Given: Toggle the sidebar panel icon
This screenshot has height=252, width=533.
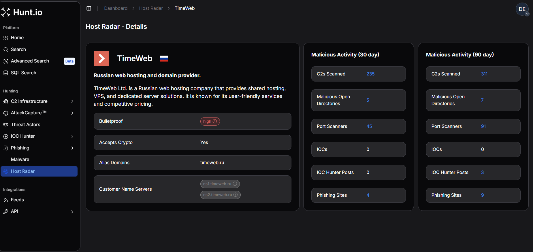Looking at the screenshot, I should tap(89, 8).
